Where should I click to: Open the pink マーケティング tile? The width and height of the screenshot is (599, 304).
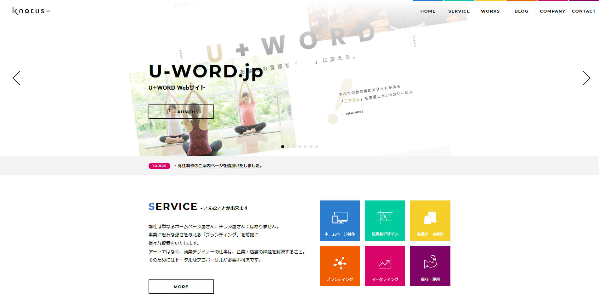(x=385, y=266)
